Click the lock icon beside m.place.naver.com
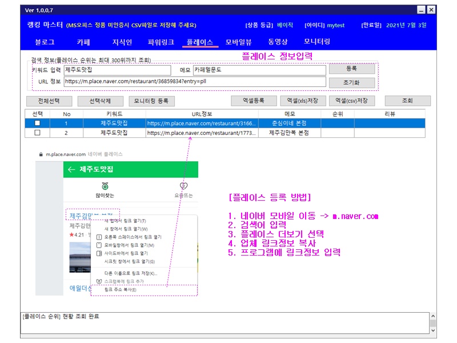 pos(41,154)
